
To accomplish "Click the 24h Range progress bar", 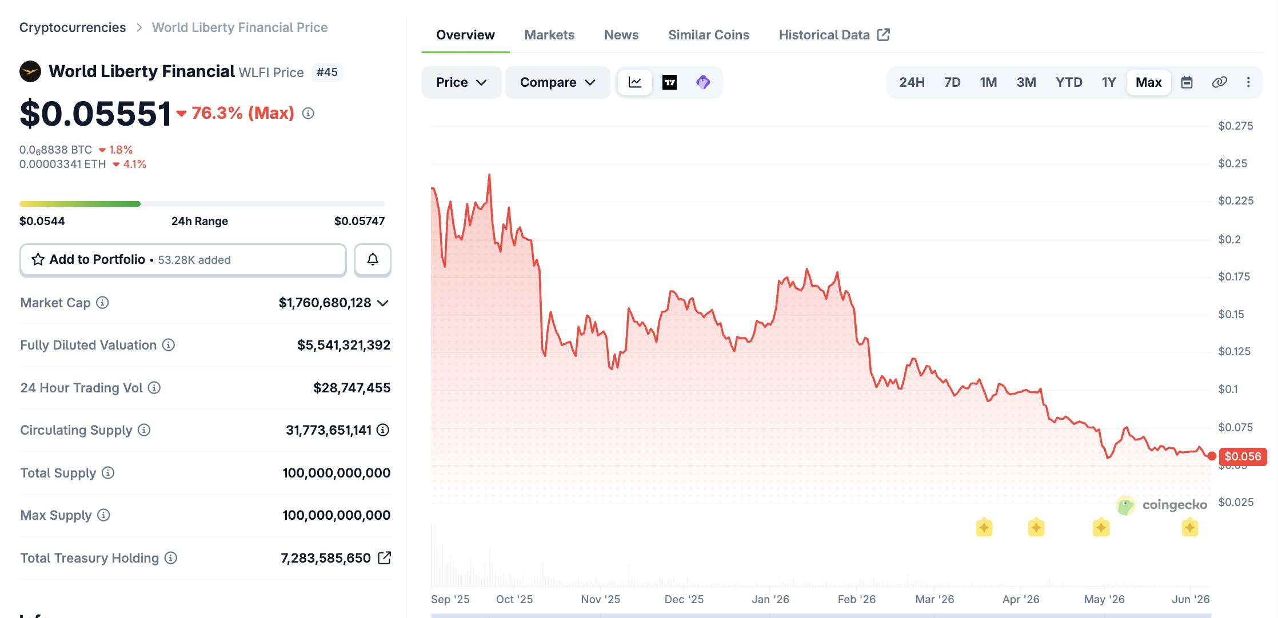I will [x=202, y=204].
